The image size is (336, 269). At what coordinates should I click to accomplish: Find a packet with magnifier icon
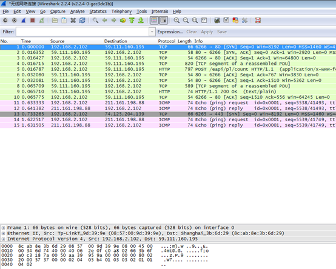[95, 21]
